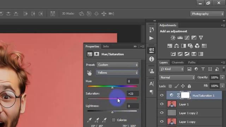
Task: Click the Lightness slider handle
Action: click(x=112, y=112)
